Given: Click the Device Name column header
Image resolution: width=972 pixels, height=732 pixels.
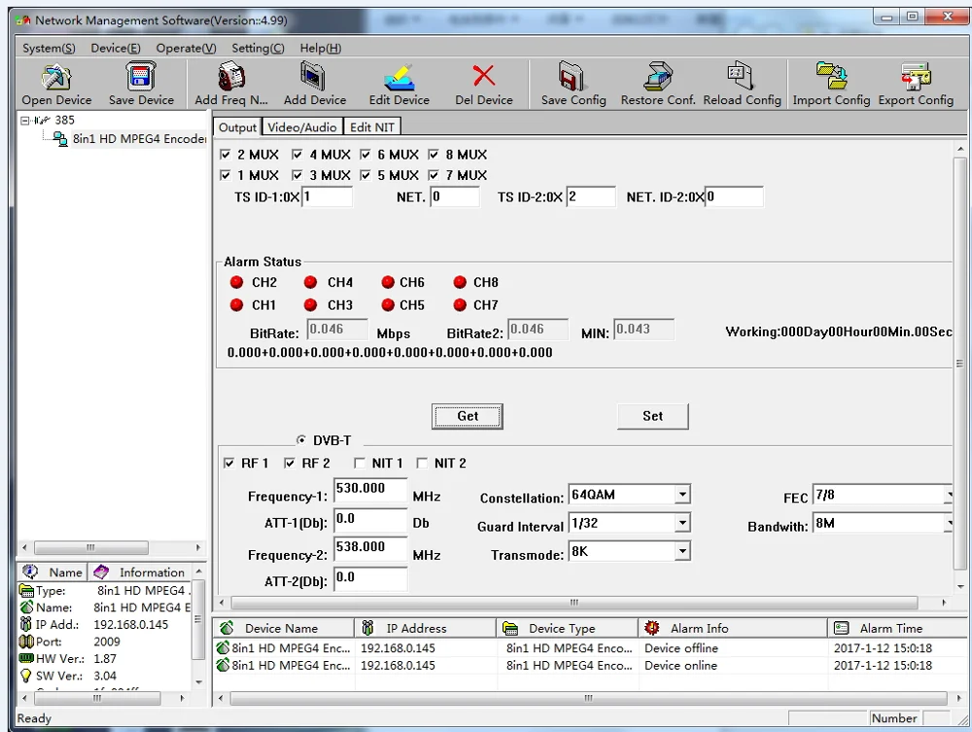Looking at the screenshot, I should (283, 629).
